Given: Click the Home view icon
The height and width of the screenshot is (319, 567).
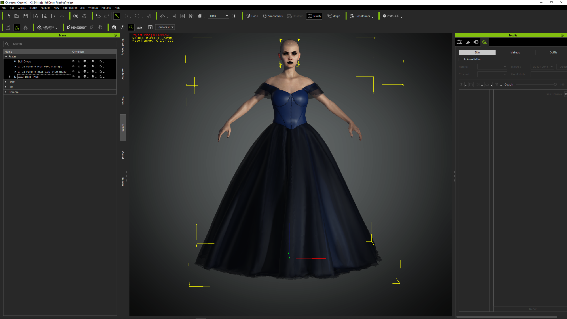Looking at the screenshot, I should click(x=162, y=16).
